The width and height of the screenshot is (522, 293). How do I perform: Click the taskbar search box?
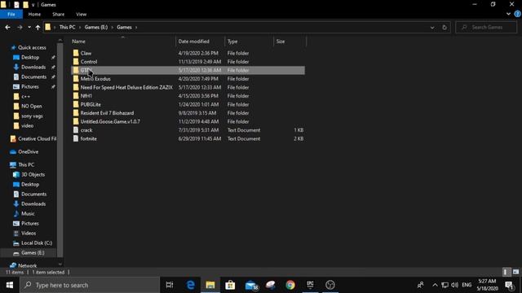(x=90, y=285)
